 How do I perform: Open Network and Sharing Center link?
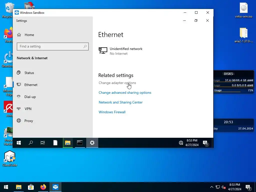click(120, 102)
